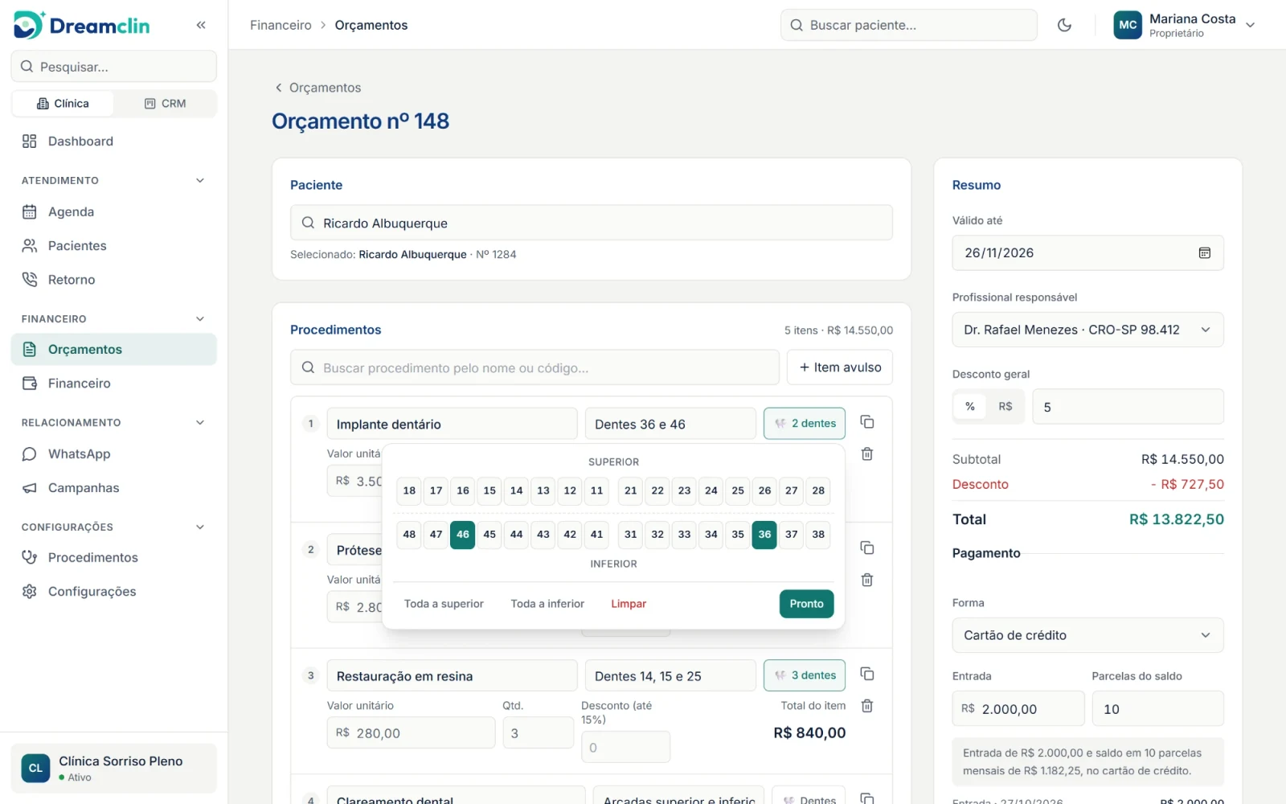Duplicate the Restauração em resina item

(866, 674)
